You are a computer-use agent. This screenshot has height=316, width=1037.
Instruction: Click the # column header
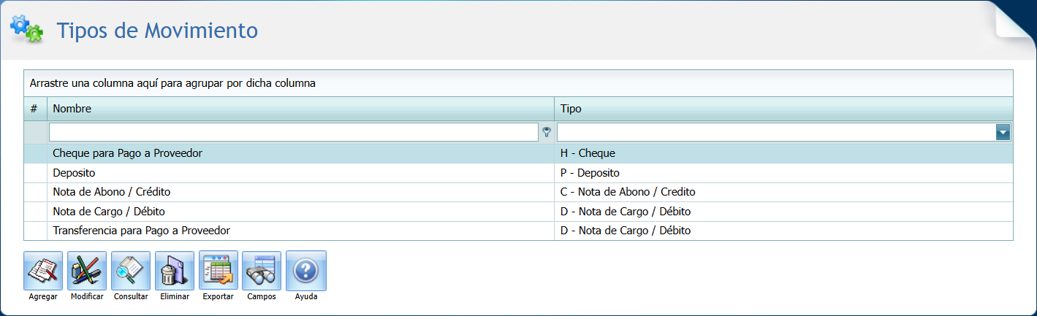[35, 109]
